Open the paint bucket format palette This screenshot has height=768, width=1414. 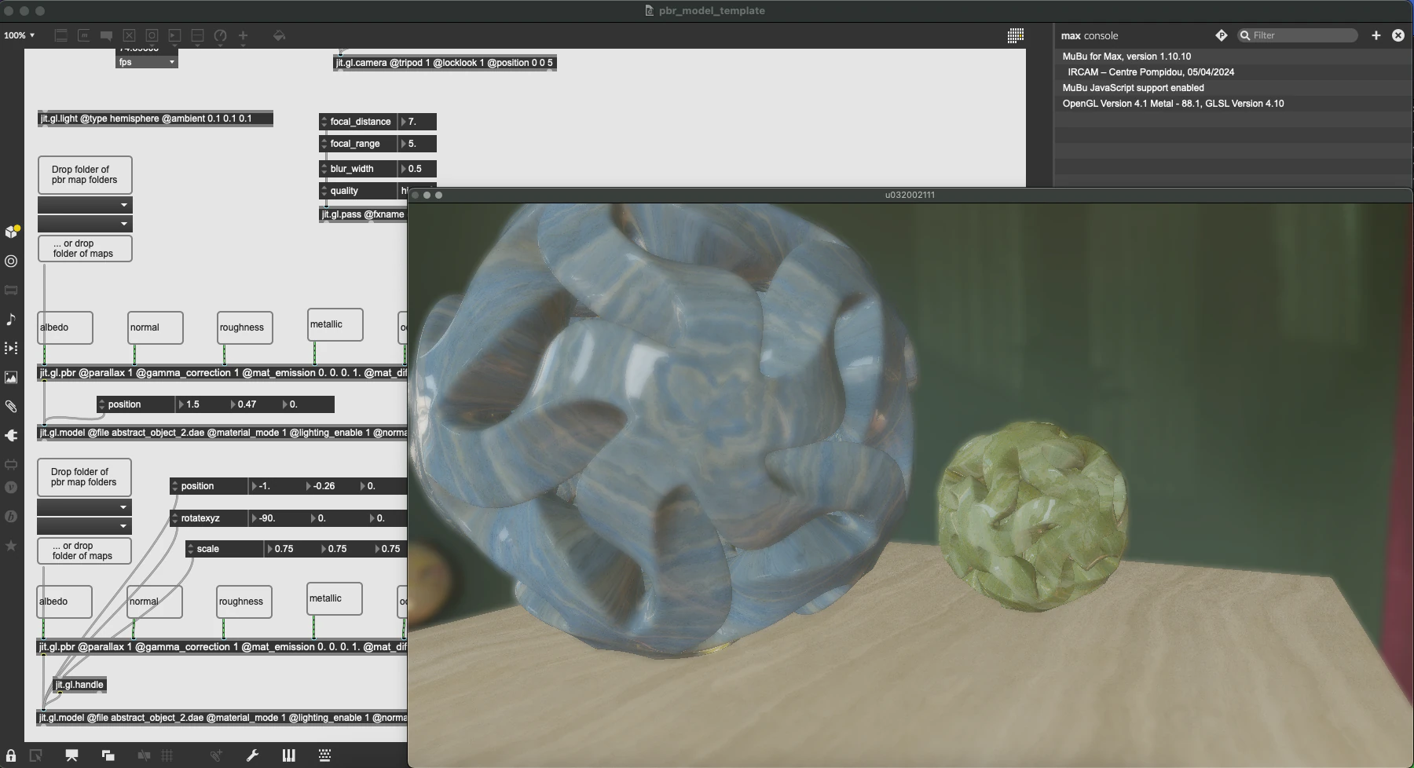279,35
